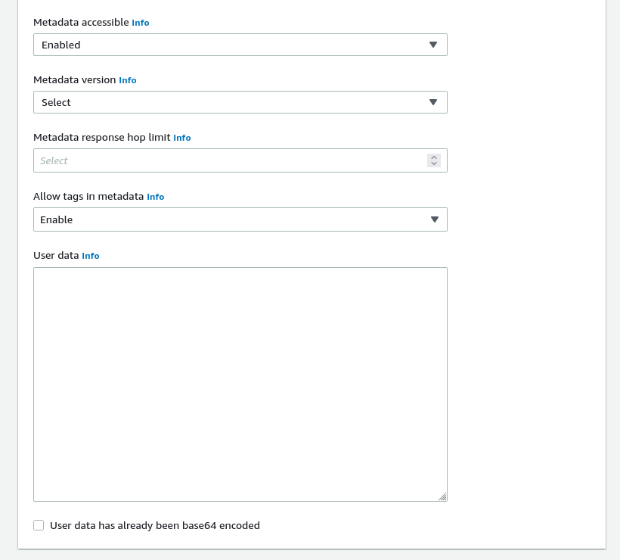Click the triangle icon on Allow tags field
The width and height of the screenshot is (620, 560).
[434, 219]
